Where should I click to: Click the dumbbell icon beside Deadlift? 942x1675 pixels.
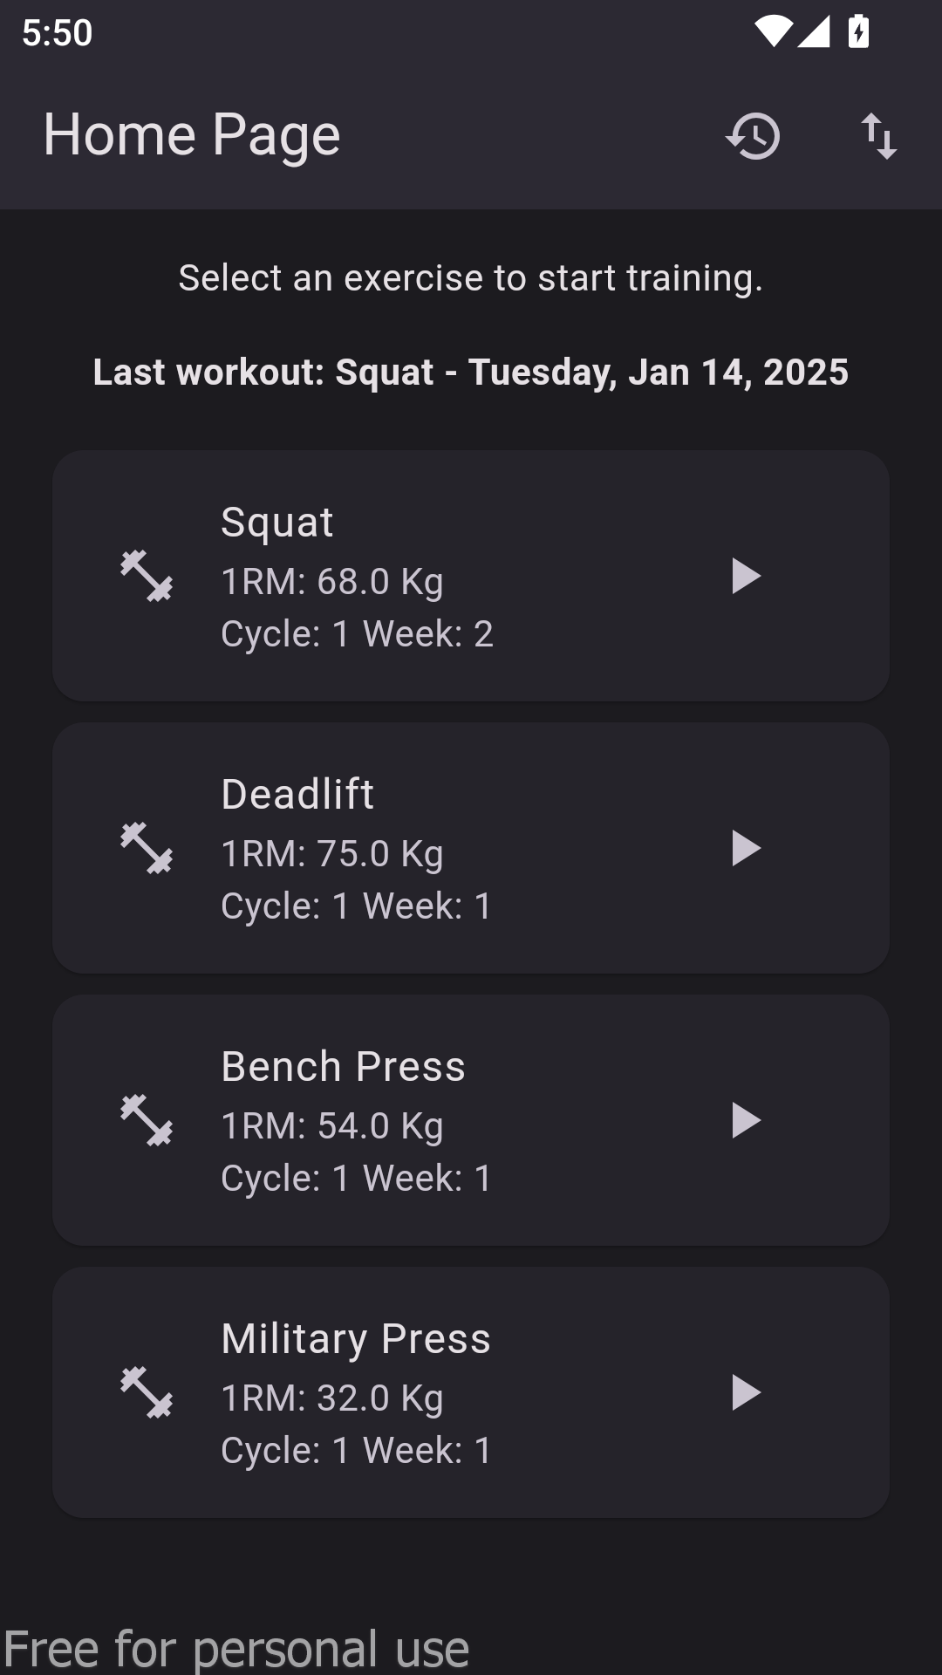(147, 848)
